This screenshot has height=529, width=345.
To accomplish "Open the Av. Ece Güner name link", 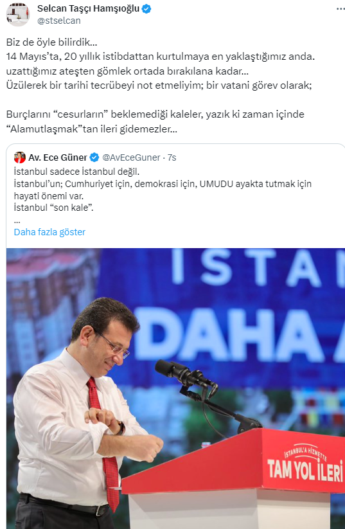I will pos(58,157).
